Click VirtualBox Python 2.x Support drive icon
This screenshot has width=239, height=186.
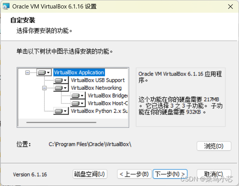point(59,111)
